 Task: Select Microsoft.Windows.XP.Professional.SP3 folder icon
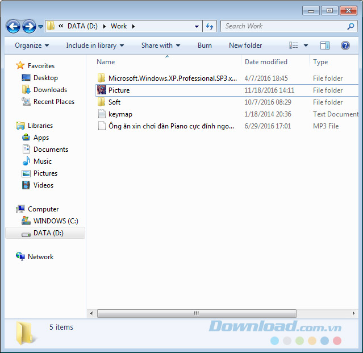pos(101,78)
